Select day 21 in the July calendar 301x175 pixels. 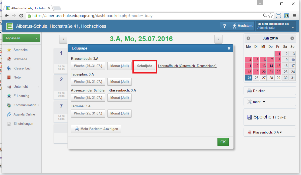(x=270, y=72)
